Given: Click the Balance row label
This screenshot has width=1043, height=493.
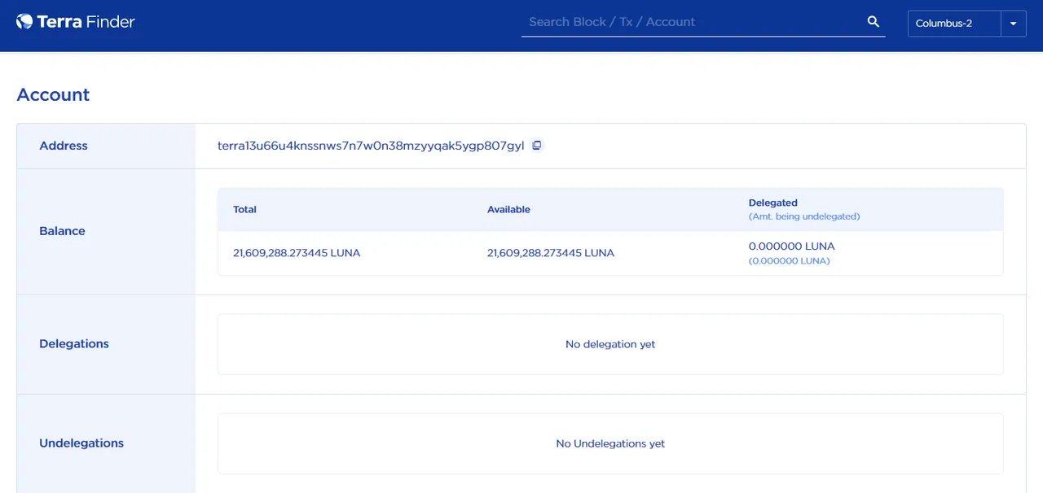Looking at the screenshot, I should [x=62, y=231].
